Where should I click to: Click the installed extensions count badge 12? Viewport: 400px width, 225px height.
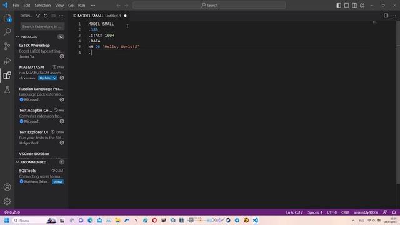pyautogui.click(x=61, y=37)
